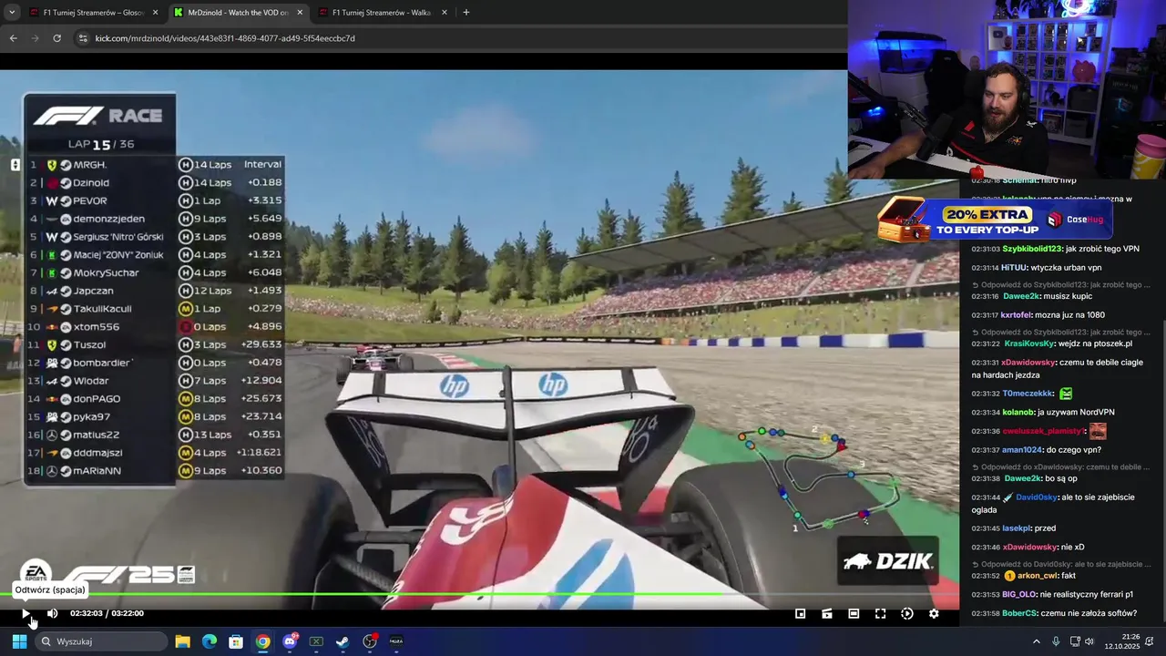Open the tab search dropdown
The height and width of the screenshot is (656, 1166).
pos(12,13)
